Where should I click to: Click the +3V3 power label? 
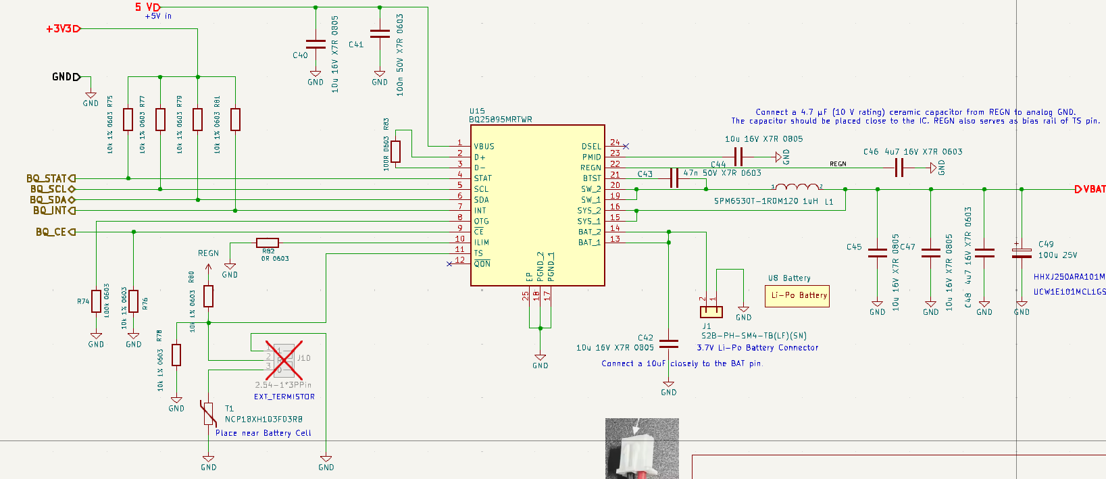[63, 28]
